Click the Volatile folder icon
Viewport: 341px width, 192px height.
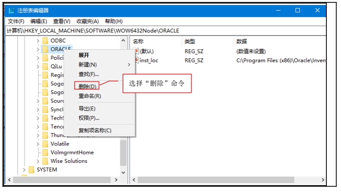(x=45, y=144)
